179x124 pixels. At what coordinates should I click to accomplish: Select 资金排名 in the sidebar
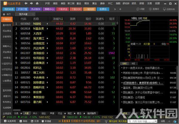point(7,52)
